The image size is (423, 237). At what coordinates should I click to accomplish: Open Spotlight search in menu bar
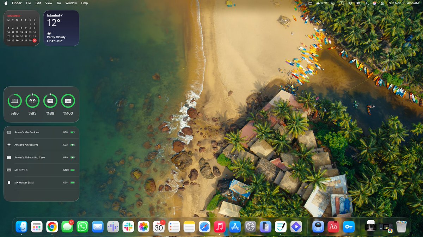tap(367, 3)
